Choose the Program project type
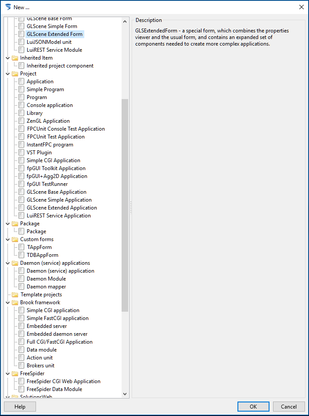 tap(37, 97)
